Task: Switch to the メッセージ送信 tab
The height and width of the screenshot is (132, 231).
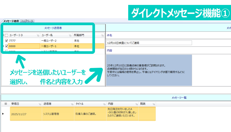Action: pos(11,21)
